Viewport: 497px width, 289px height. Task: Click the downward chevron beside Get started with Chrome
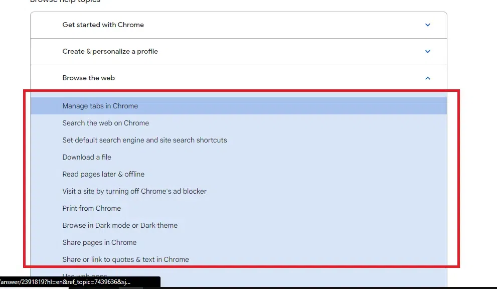coord(428,25)
